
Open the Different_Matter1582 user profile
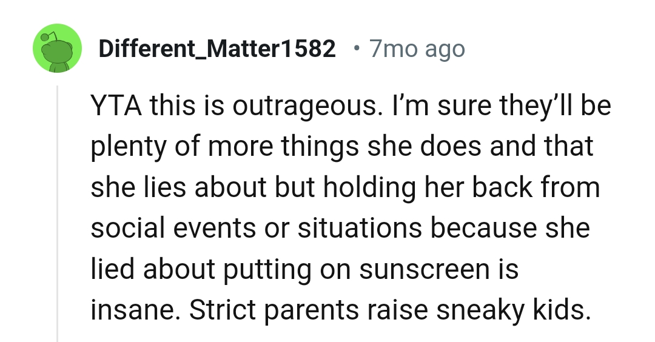pos(217,49)
